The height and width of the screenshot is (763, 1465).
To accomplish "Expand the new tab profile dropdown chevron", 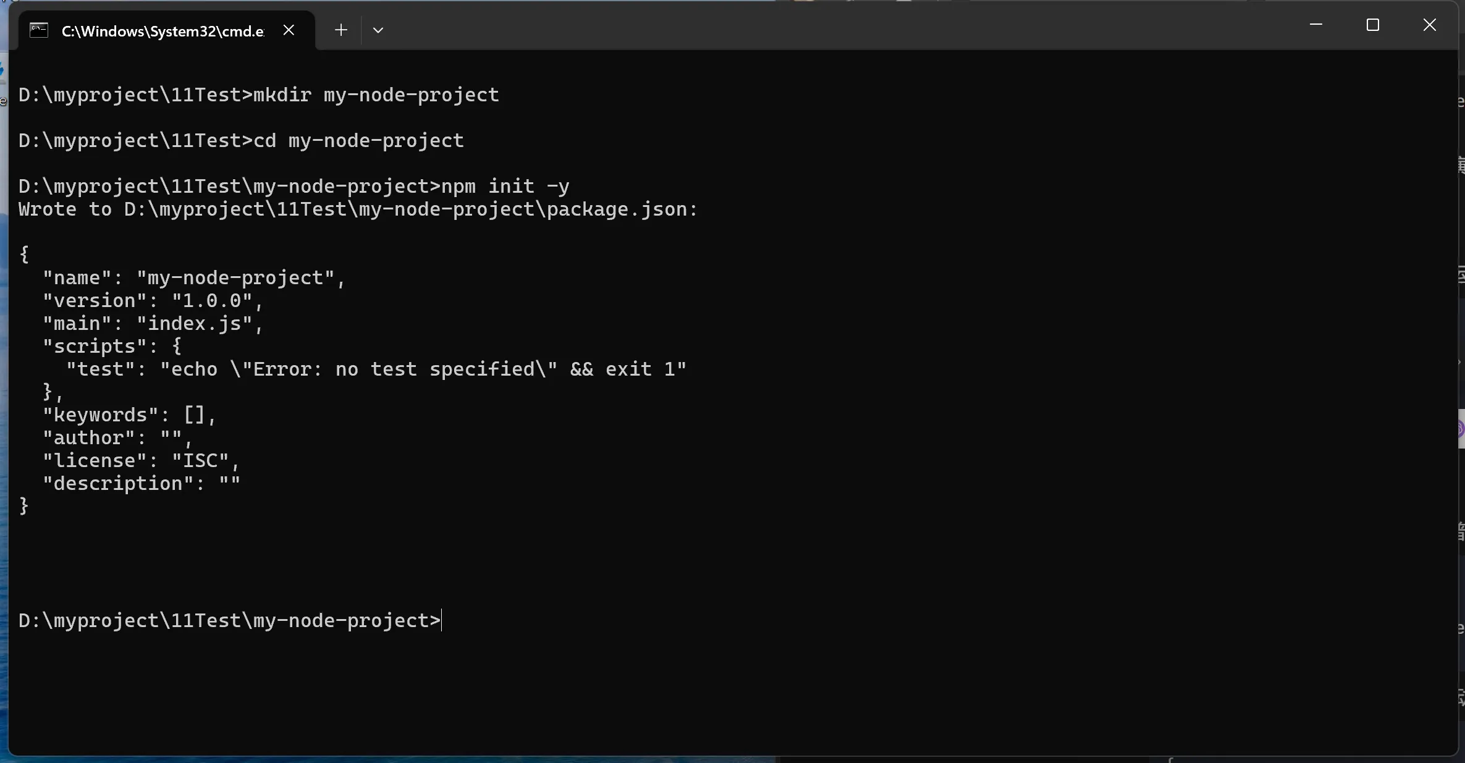I will coord(378,30).
